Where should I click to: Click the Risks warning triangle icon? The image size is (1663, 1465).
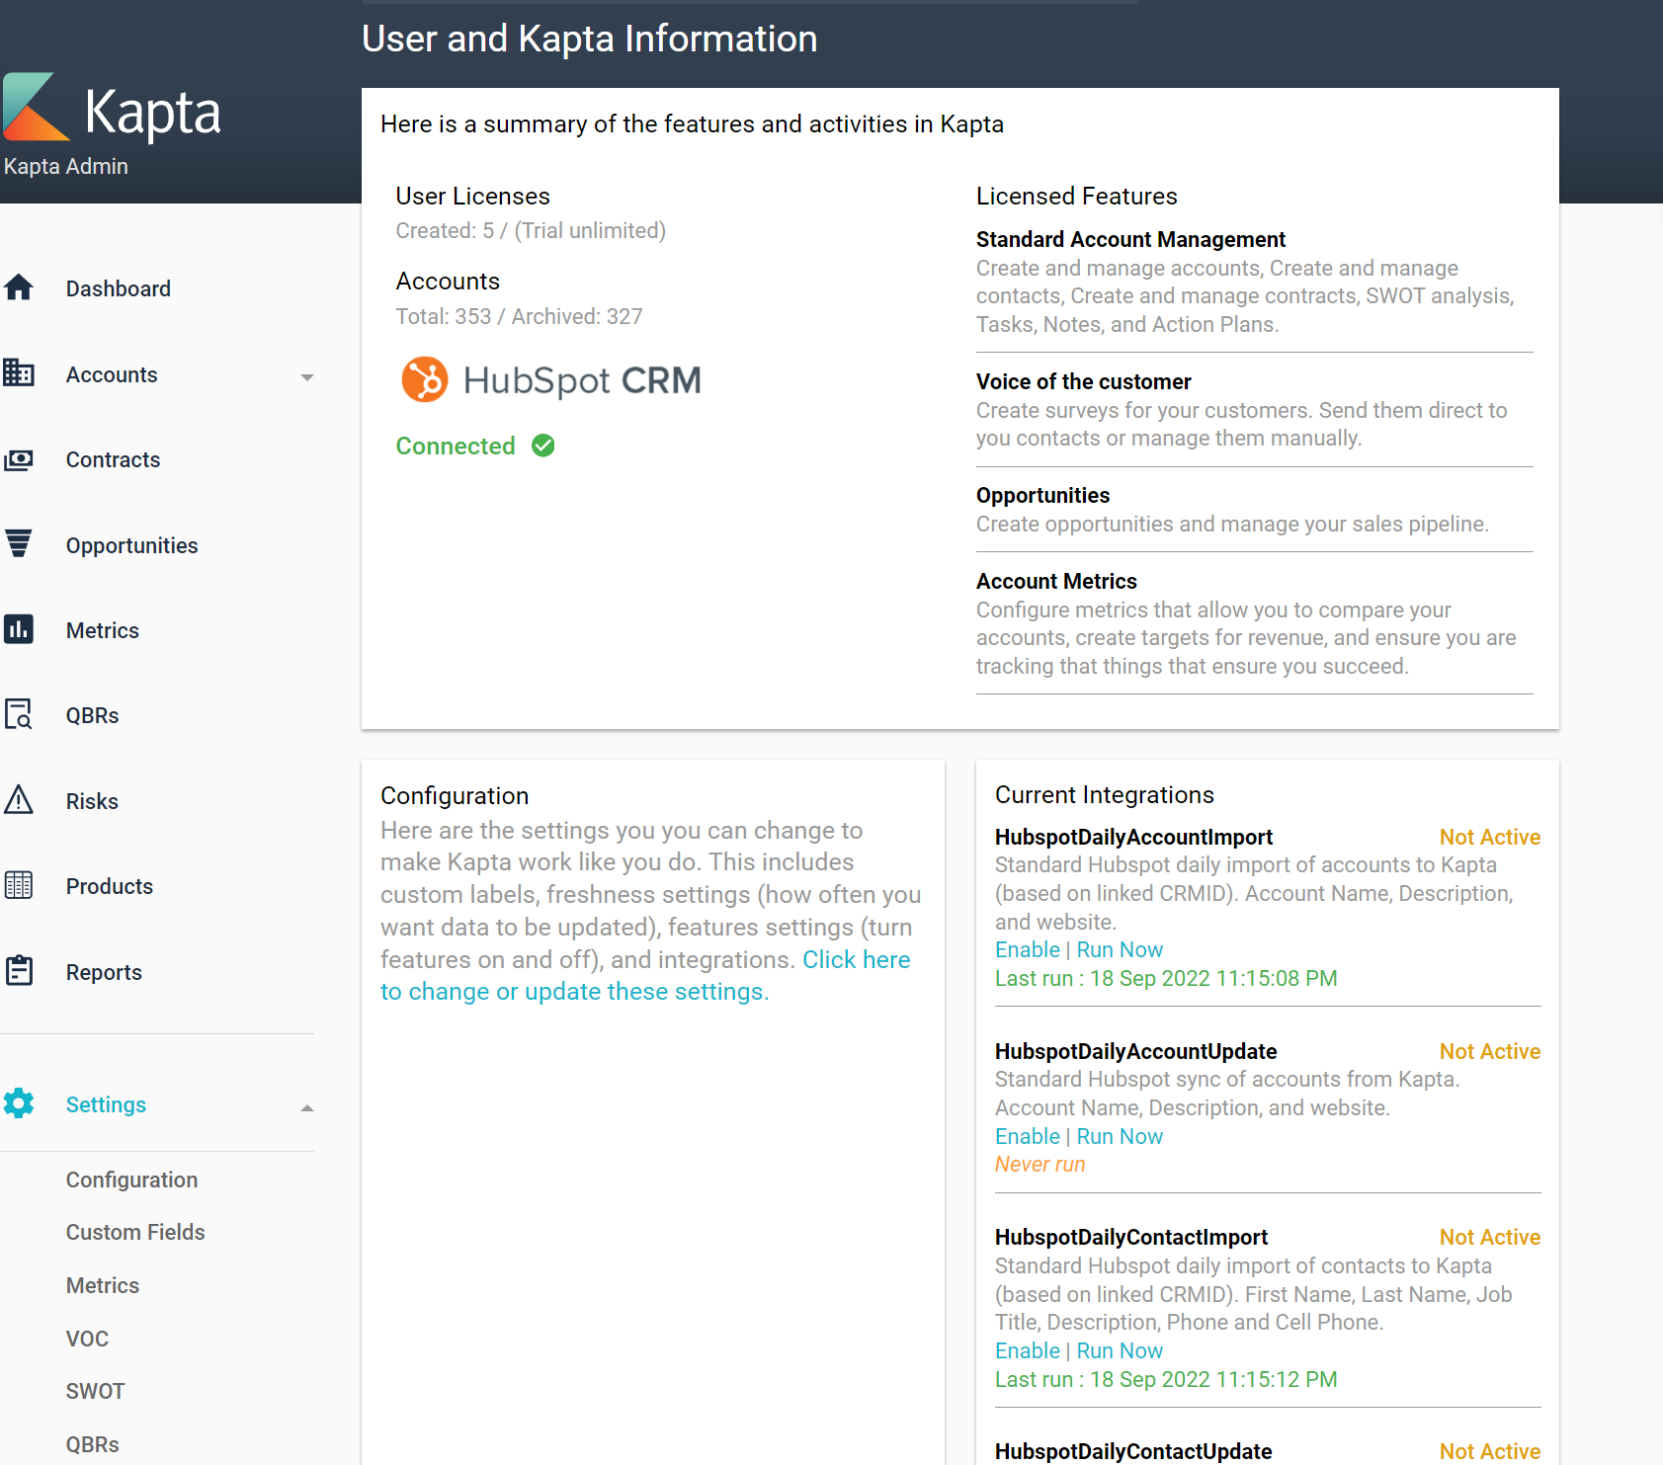click(x=19, y=800)
